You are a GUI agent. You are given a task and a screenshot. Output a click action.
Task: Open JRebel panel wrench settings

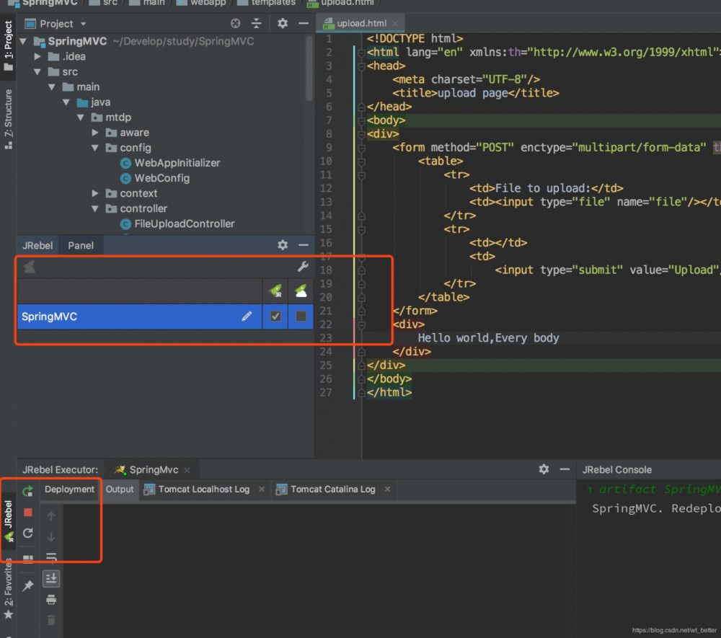[x=303, y=267]
